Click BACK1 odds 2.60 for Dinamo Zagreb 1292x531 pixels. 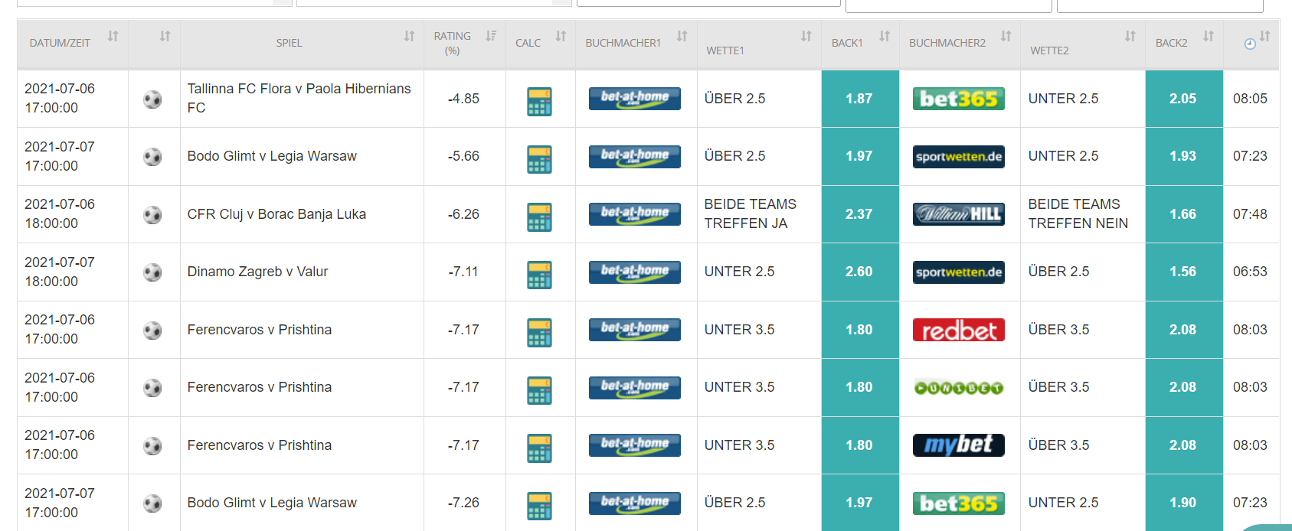pos(860,272)
